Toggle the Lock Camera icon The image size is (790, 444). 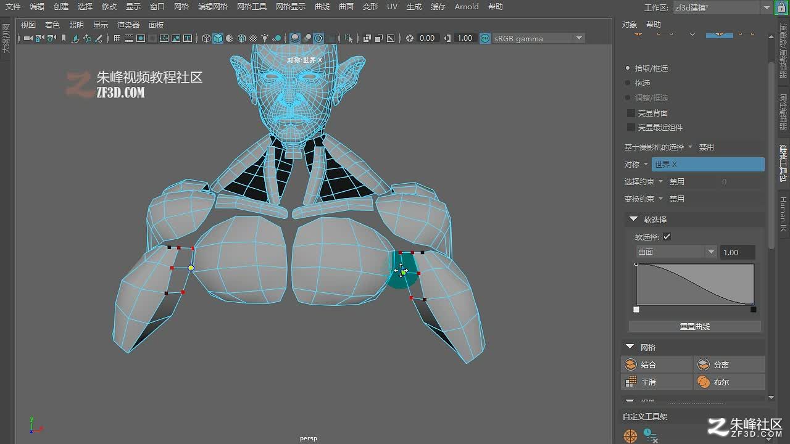tap(39, 38)
